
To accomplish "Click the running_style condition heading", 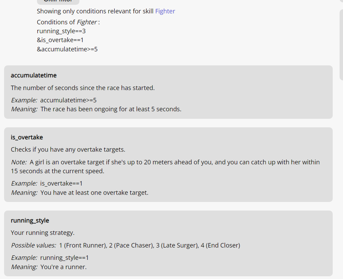I will (x=30, y=220).
